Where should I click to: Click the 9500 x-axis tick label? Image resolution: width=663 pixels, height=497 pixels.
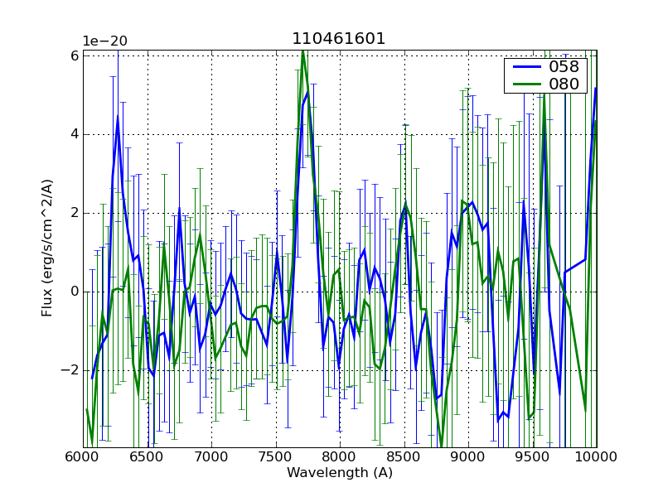coord(533,457)
